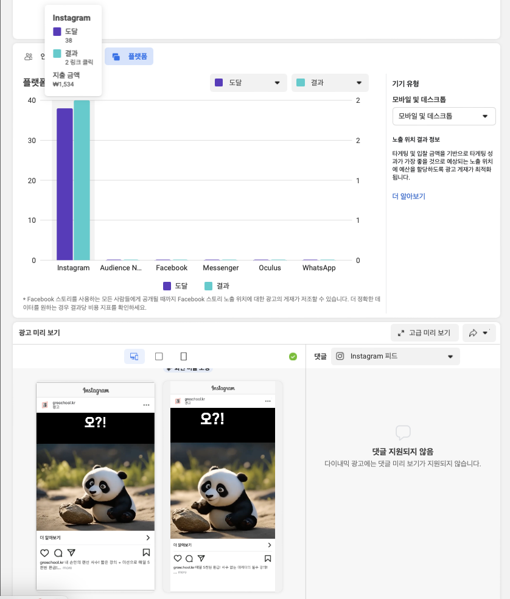Image resolution: width=510 pixels, height=599 pixels.
Task: Click the Audience N... axis label
Action: pos(121,268)
